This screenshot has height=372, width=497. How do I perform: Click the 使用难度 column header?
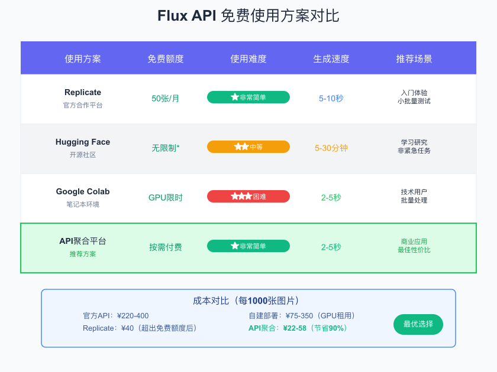pos(248,59)
